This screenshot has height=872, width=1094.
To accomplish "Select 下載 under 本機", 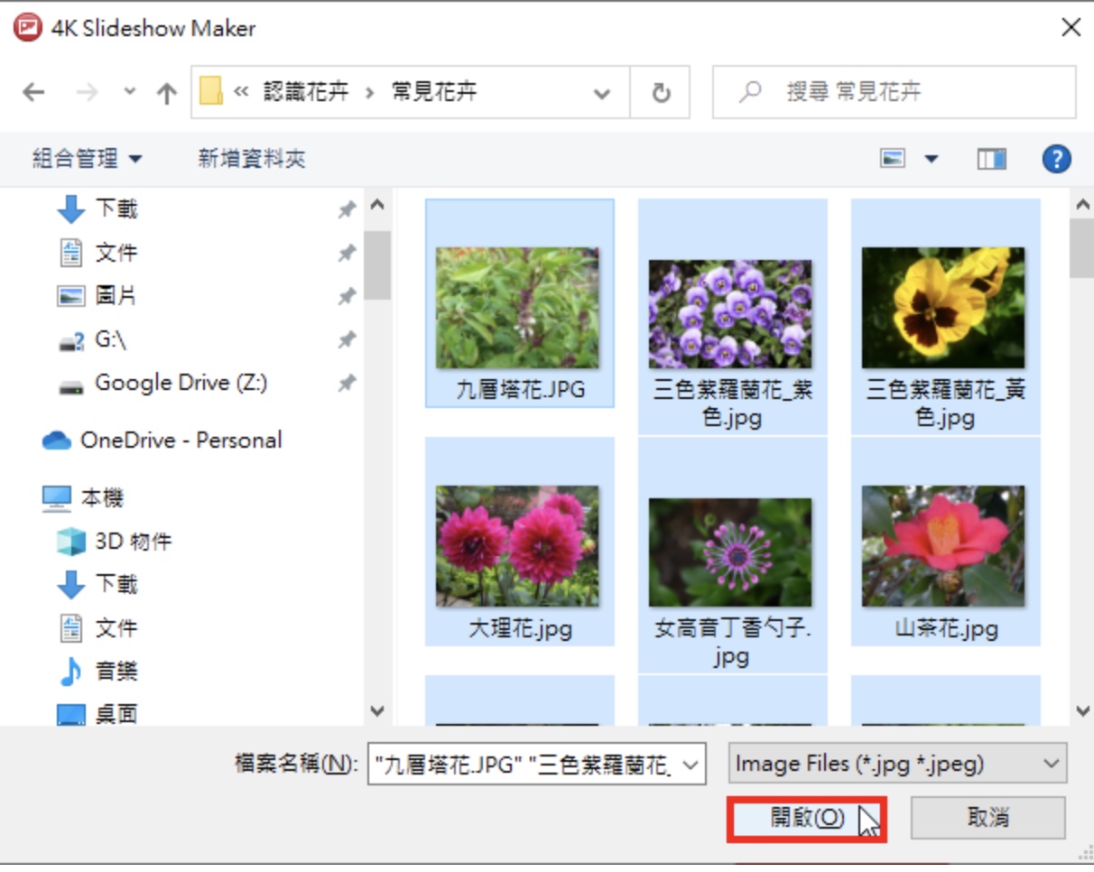I will coord(116,585).
